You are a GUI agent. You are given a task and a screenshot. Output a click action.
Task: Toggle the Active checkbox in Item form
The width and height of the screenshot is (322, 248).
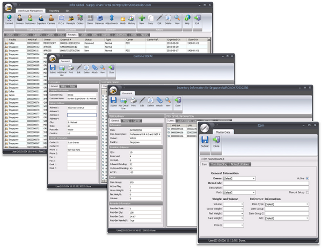307,178
